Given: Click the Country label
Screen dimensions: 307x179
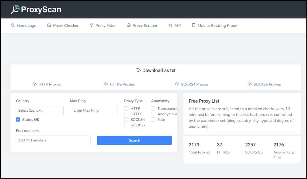Looking at the screenshot, I should tap(22, 101).
